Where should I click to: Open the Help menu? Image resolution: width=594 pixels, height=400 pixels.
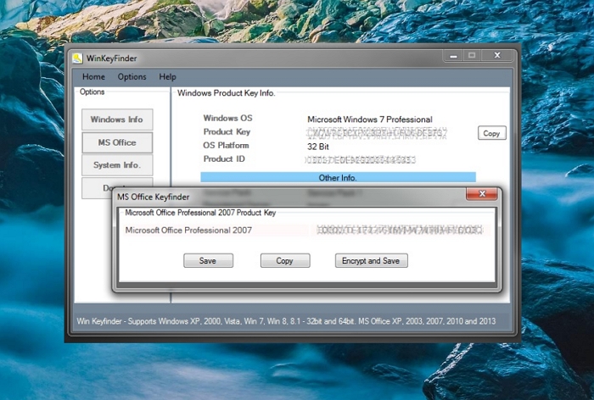click(x=167, y=77)
